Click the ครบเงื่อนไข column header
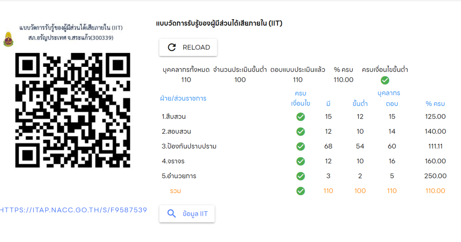 click(300, 98)
